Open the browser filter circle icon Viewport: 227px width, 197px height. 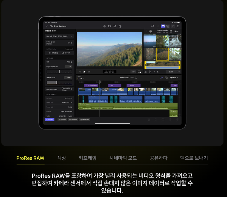(x=151, y=31)
